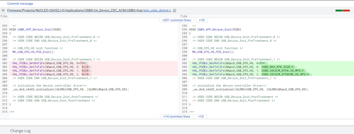Expand +10 lines below the diff

click(x=201, y=116)
